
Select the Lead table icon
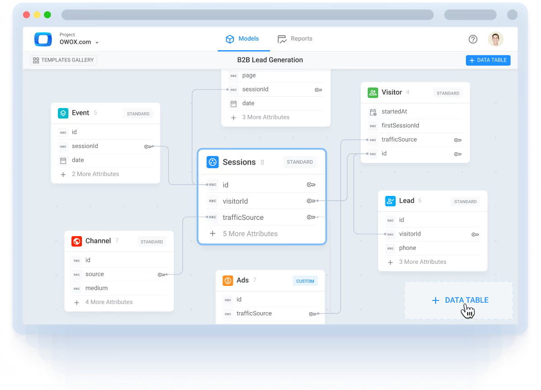pyautogui.click(x=390, y=201)
